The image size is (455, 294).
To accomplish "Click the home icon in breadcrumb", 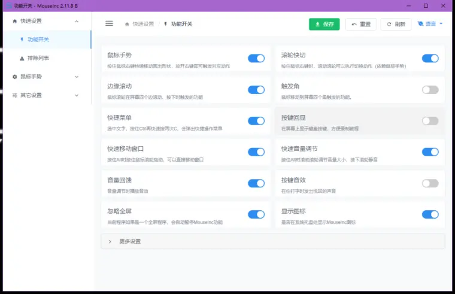I will tap(127, 24).
